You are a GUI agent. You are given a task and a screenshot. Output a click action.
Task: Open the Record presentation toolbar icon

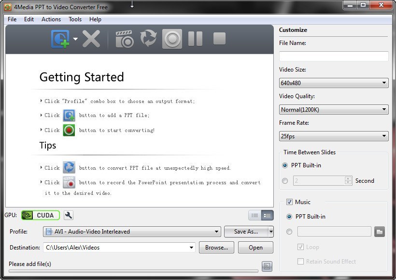[x=125, y=39]
